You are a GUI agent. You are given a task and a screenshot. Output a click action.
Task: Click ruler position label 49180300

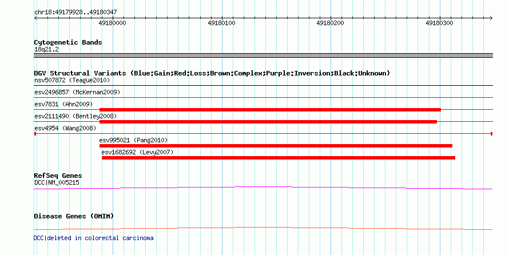coord(440,23)
